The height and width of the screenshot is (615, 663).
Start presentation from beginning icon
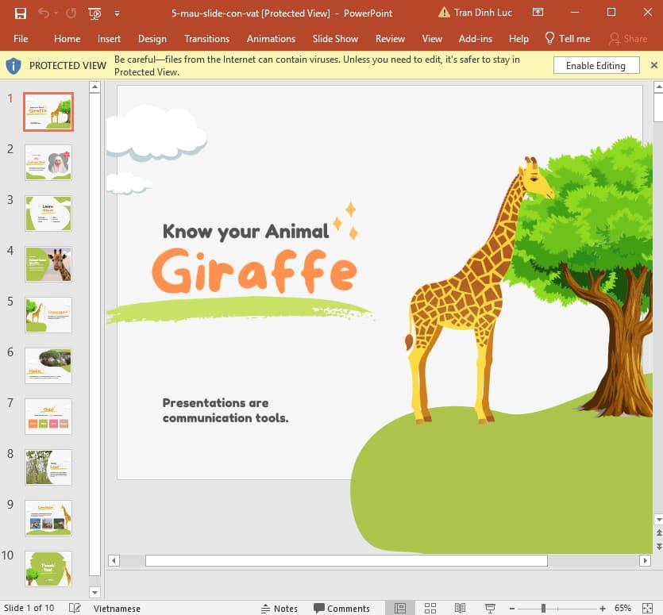click(x=94, y=13)
